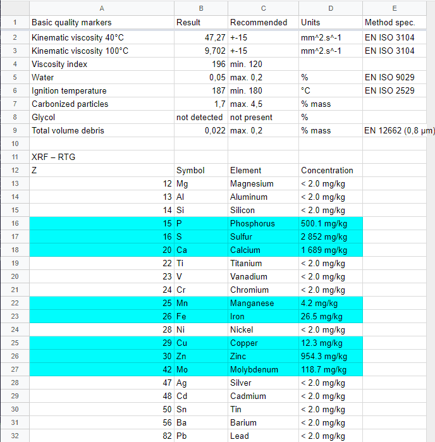Select the 'Silver' cell
The image size is (435, 442).
pos(263,383)
